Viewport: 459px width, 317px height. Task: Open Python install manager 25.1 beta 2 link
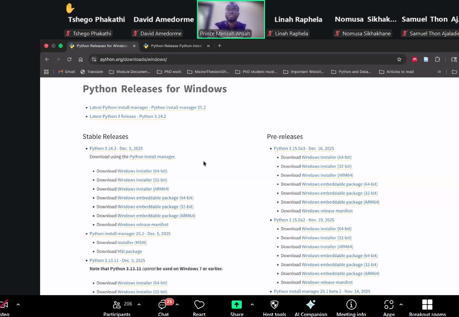322,291
